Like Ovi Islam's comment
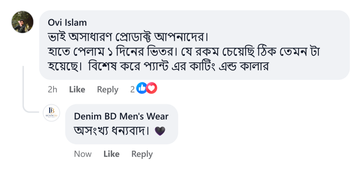This screenshot has height=170, width=360. (x=77, y=90)
